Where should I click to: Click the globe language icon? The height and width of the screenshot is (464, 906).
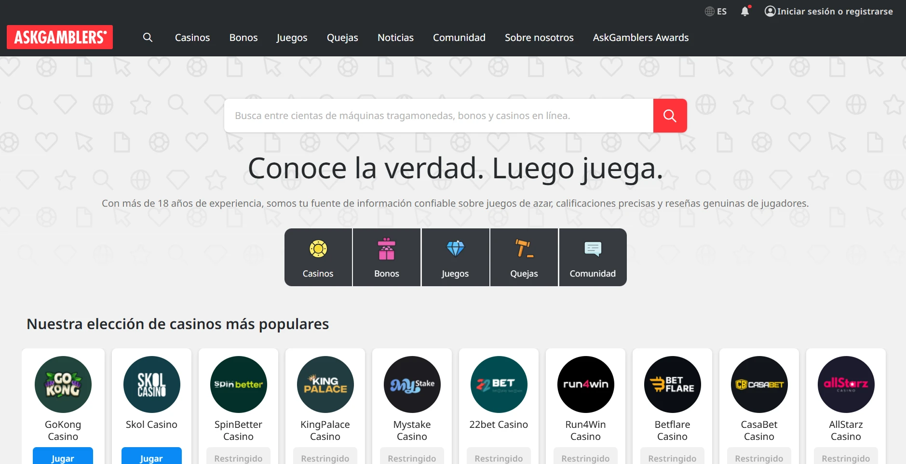tap(710, 12)
